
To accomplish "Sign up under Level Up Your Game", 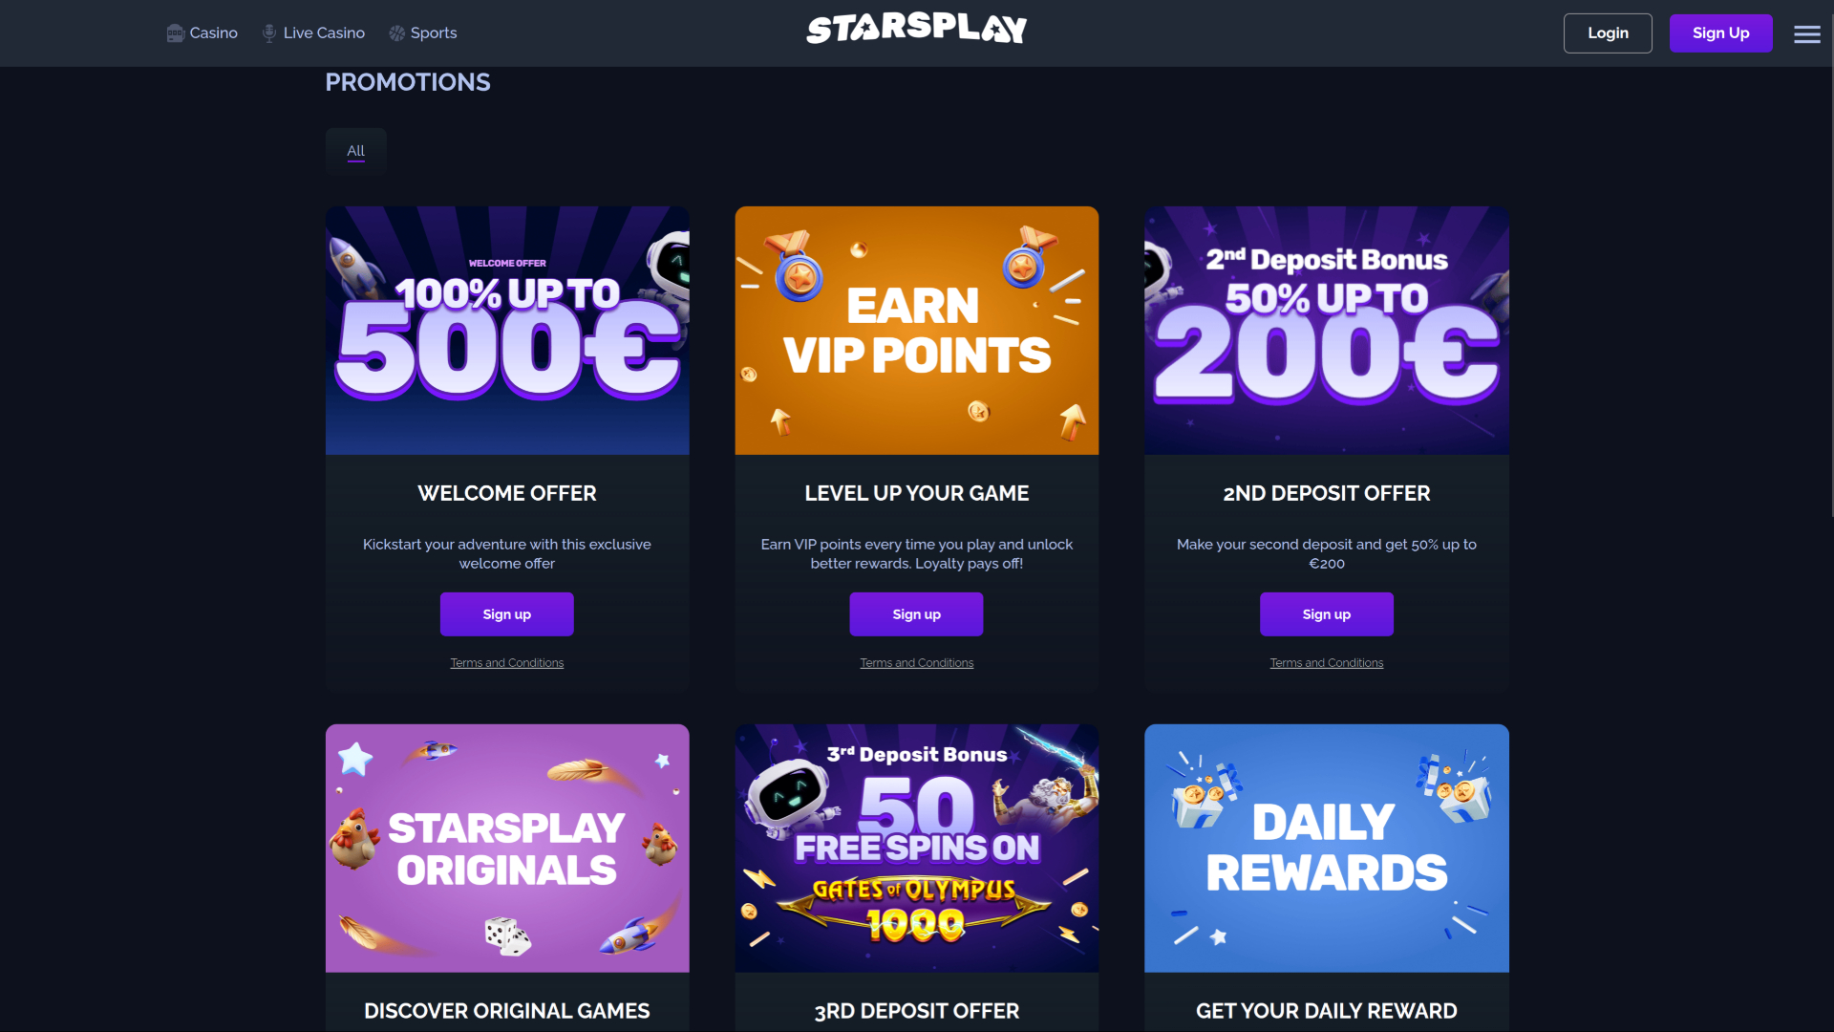I will click(916, 613).
